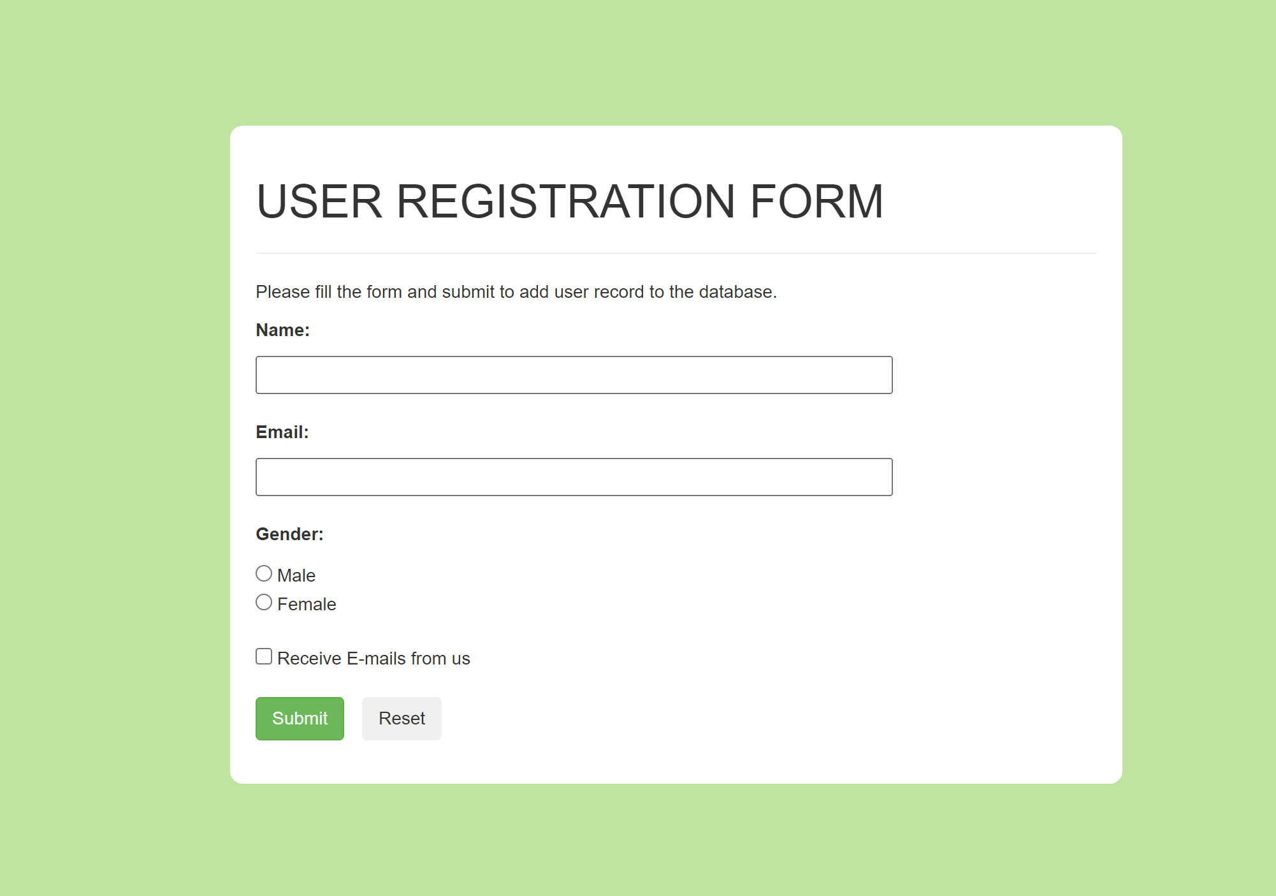The height and width of the screenshot is (896, 1276).
Task: Select the Male gender radio button
Action: click(263, 573)
